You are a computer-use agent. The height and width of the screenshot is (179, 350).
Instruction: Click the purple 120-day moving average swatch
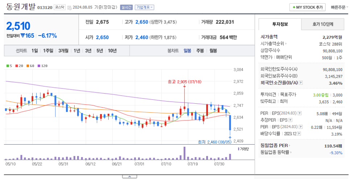[39, 66]
